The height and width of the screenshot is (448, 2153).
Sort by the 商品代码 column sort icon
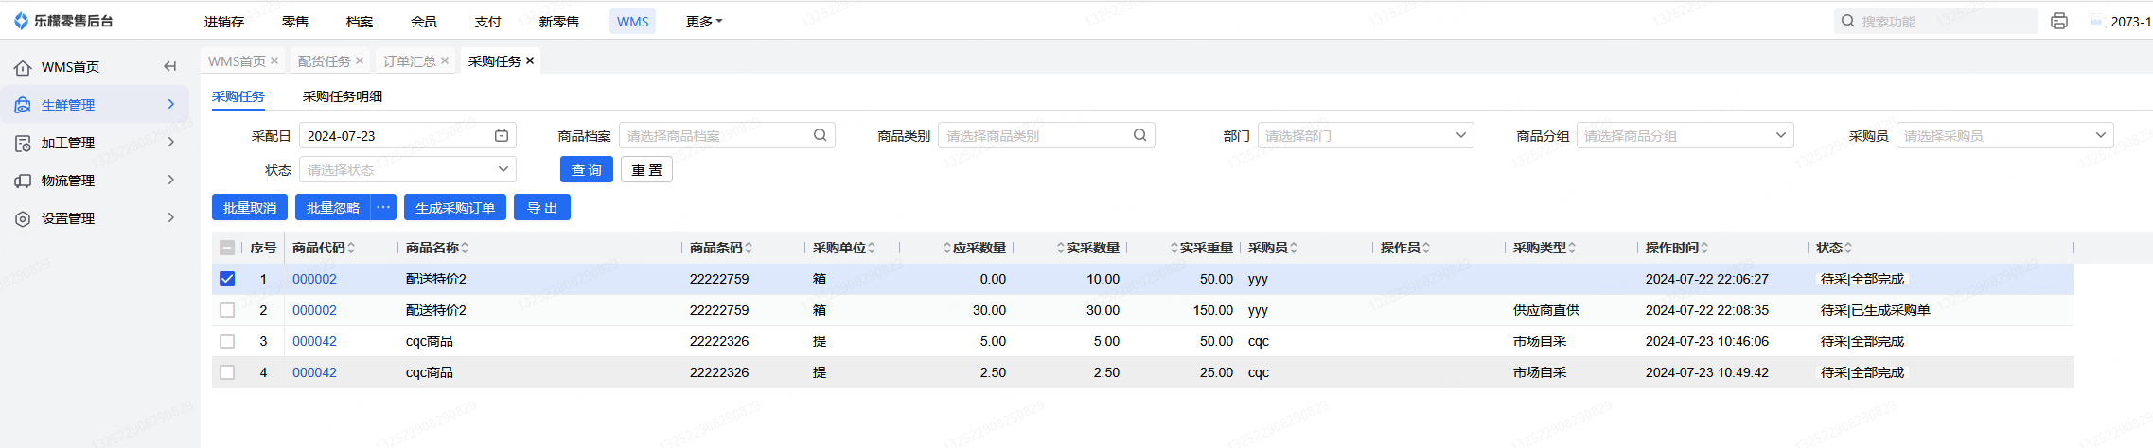(x=351, y=248)
